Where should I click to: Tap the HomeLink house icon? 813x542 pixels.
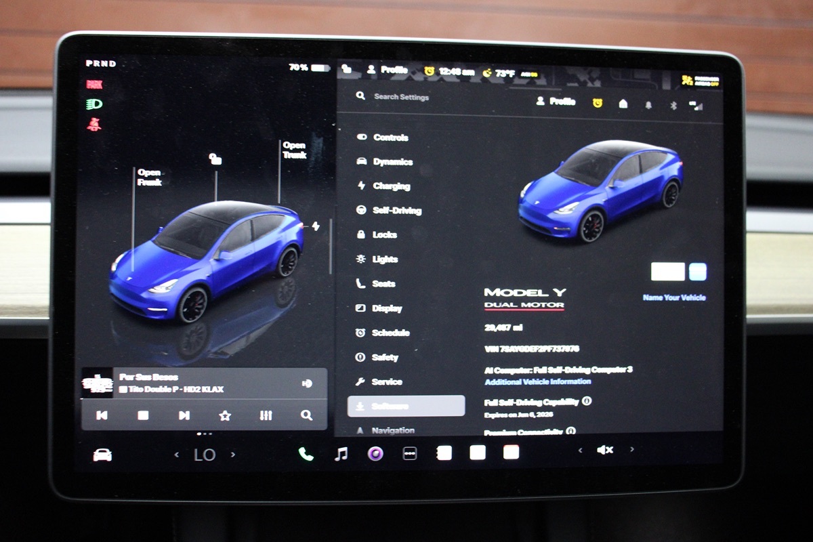click(623, 104)
